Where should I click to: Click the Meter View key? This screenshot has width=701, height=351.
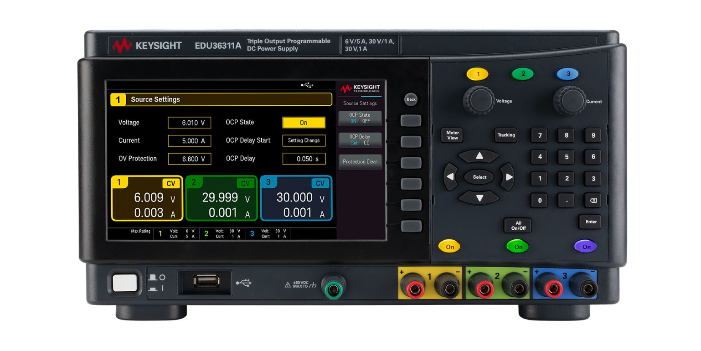point(453,135)
